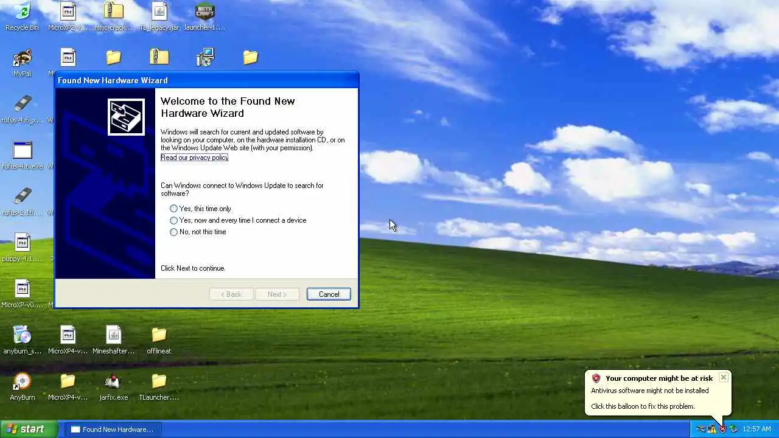Open the Windows Start menu
Image resolution: width=779 pixels, height=438 pixels.
[x=29, y=429]
